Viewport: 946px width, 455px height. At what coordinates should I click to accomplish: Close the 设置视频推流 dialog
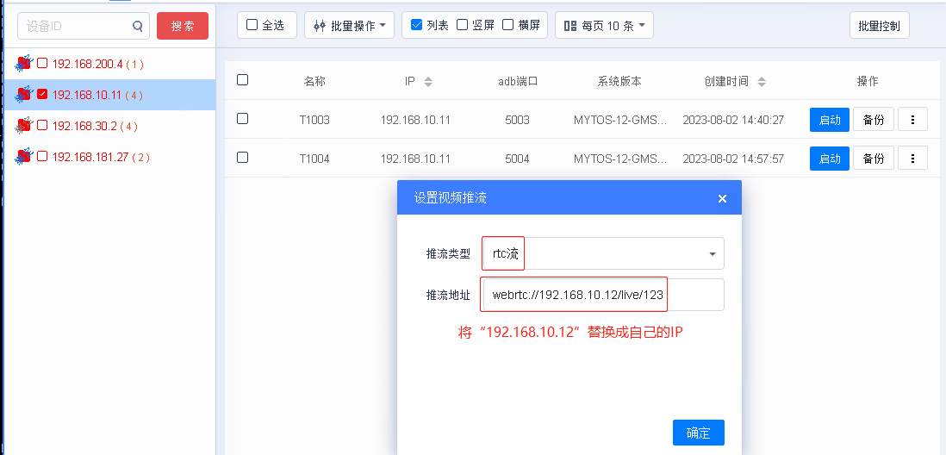pos(722,198)
